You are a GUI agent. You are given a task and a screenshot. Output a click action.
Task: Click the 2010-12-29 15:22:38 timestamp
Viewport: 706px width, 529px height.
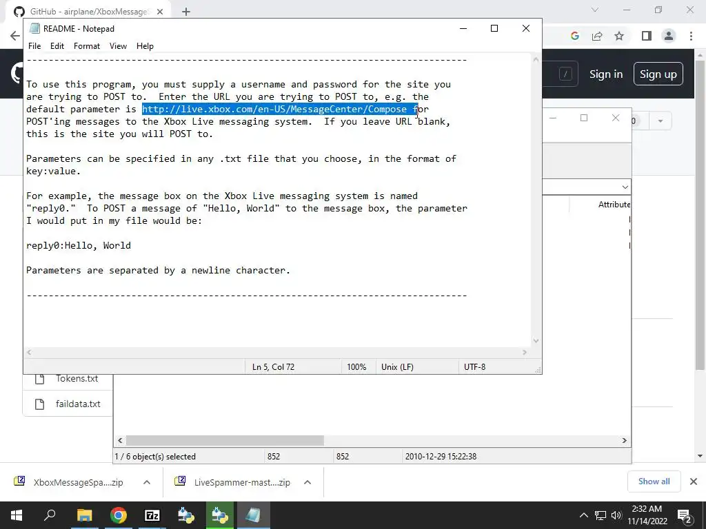click(x=441, y=457)
